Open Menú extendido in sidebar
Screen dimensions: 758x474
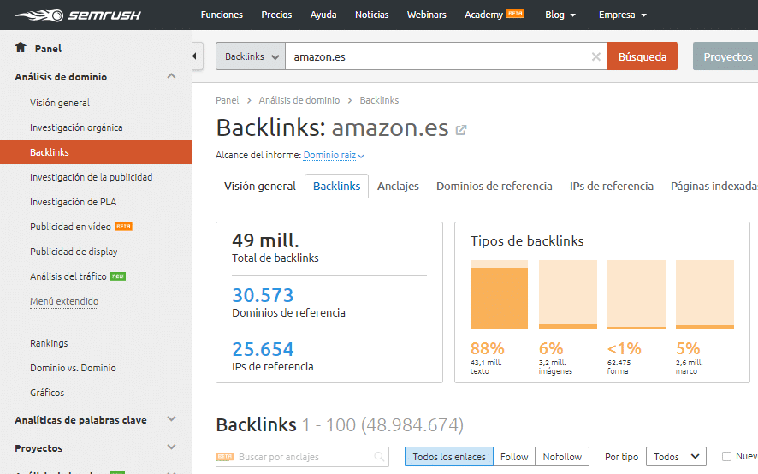coord(64,301)
